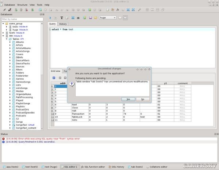Click the tile windows toolbar icon
The width and height of the screenshot is (219, 170).
point(147,10)
